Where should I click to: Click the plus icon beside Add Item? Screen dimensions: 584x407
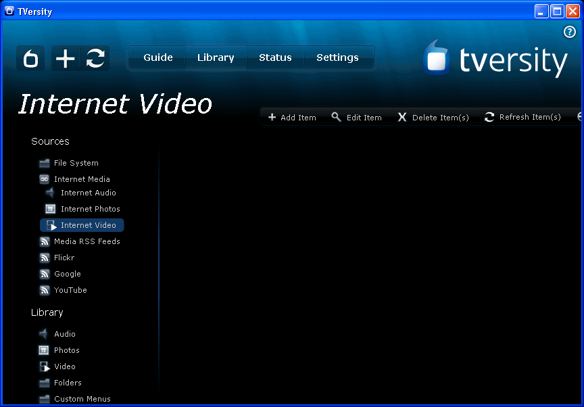pyautogui.click(x=272, y=117)
